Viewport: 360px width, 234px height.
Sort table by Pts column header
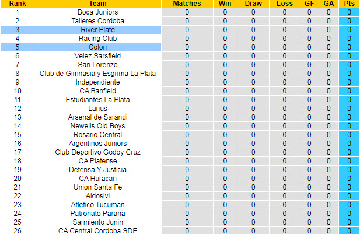pyautogui.click(x=349, y=4)
